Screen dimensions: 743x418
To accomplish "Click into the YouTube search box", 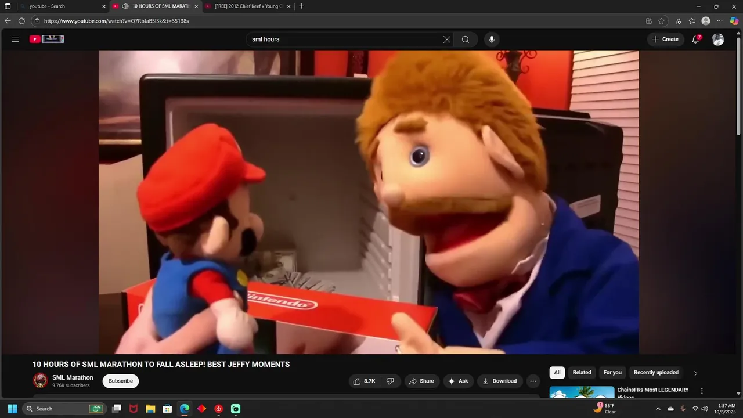I will click(x=345, y=39).
